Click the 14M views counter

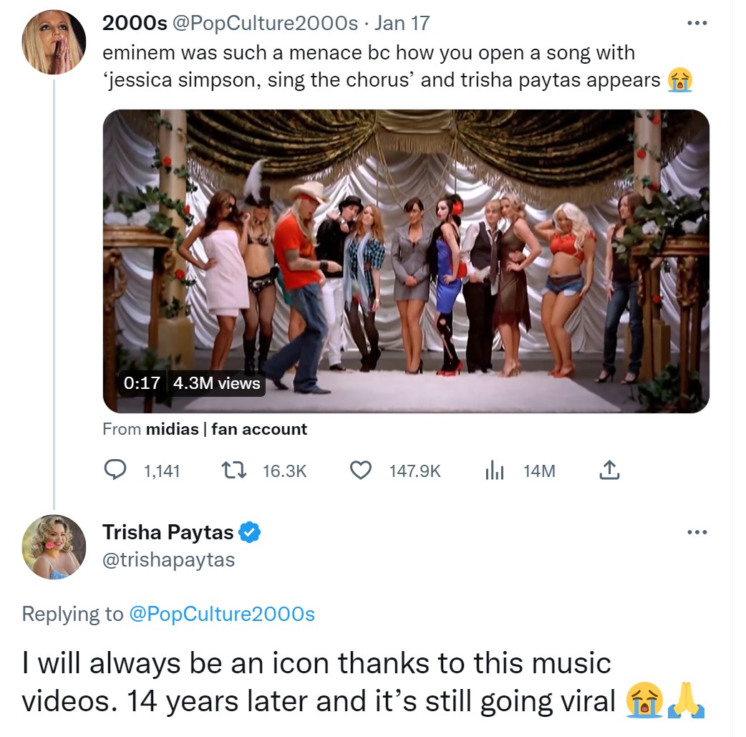tap(539, 471)
